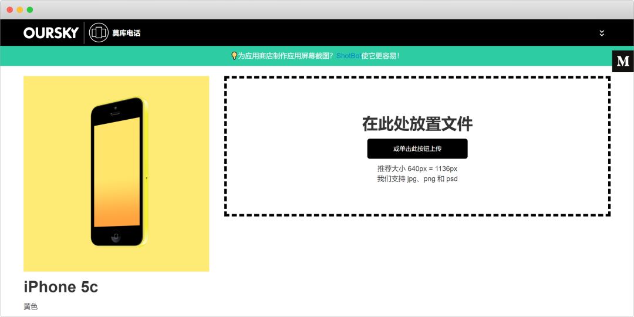Image resolution: width=634 pixels, height=317 pixels.
Task: Select the iPhone 5c title text
Action: (60, 287)
